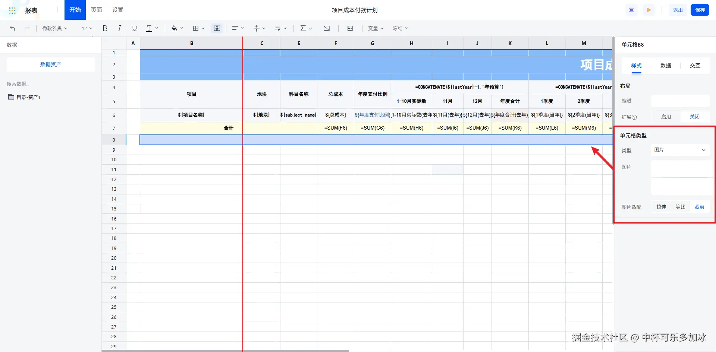
Task: Click the fullscreen preview icon
Action: point(631,10)
